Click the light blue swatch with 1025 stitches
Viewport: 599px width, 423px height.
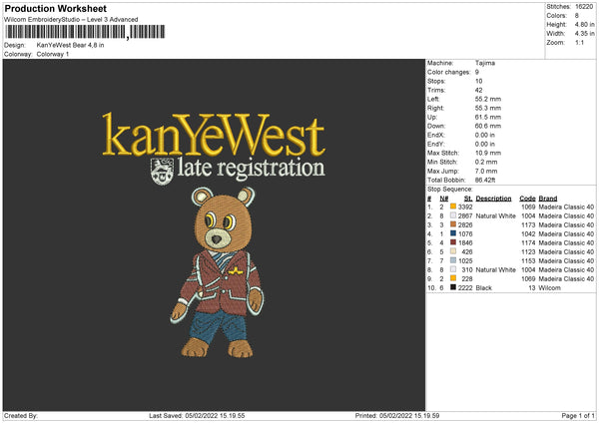point(453,260)
